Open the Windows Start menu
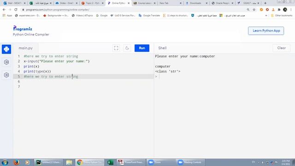The image size is (295, 166). (x=5, y=162)
